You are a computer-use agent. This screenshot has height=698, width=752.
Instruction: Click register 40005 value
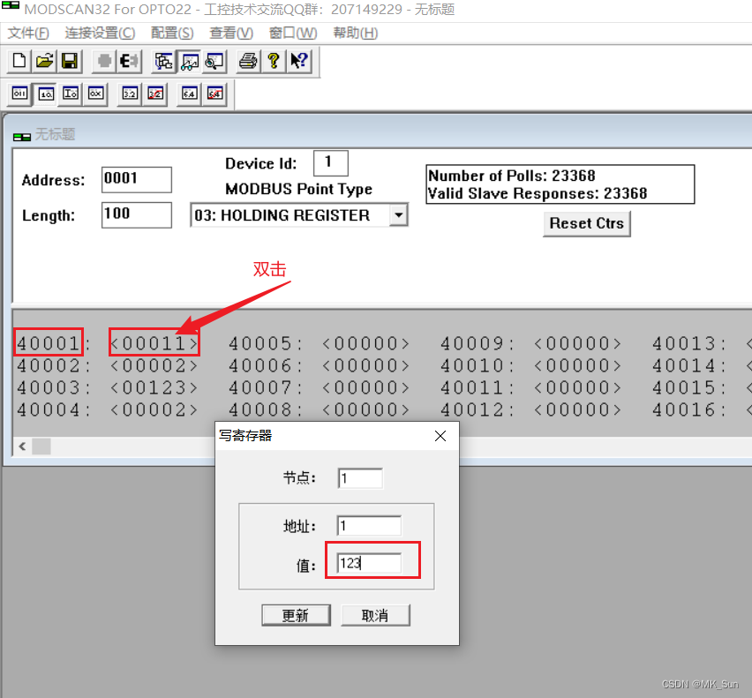coord(366,343)
